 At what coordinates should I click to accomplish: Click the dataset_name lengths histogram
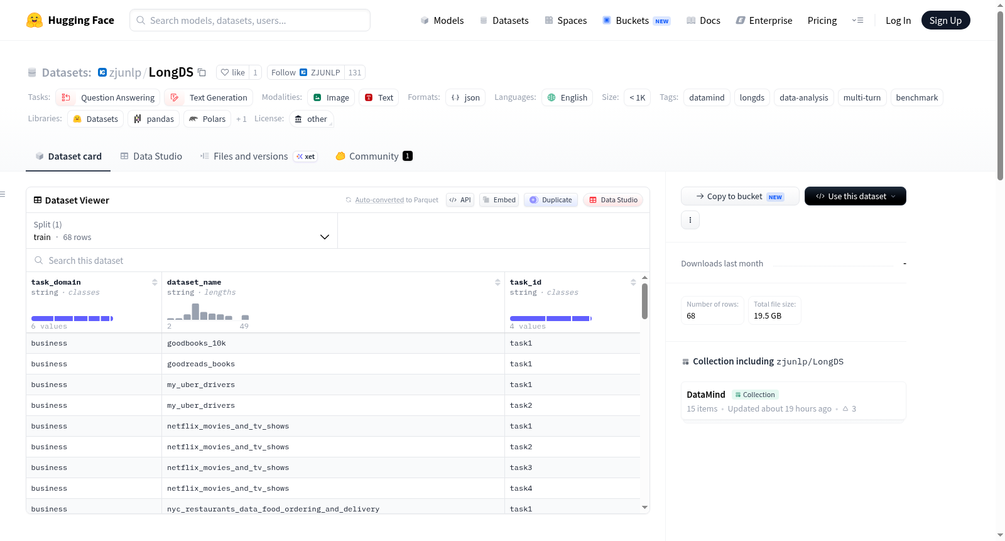tap(208, 312)
